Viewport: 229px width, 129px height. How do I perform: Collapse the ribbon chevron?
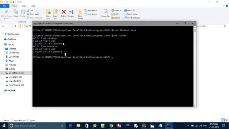click(223, 6)
